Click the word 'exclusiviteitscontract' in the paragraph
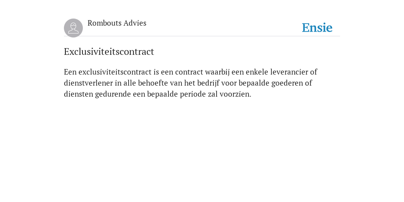The height and width of the screenshot is (202, 404). pos(115,72)
